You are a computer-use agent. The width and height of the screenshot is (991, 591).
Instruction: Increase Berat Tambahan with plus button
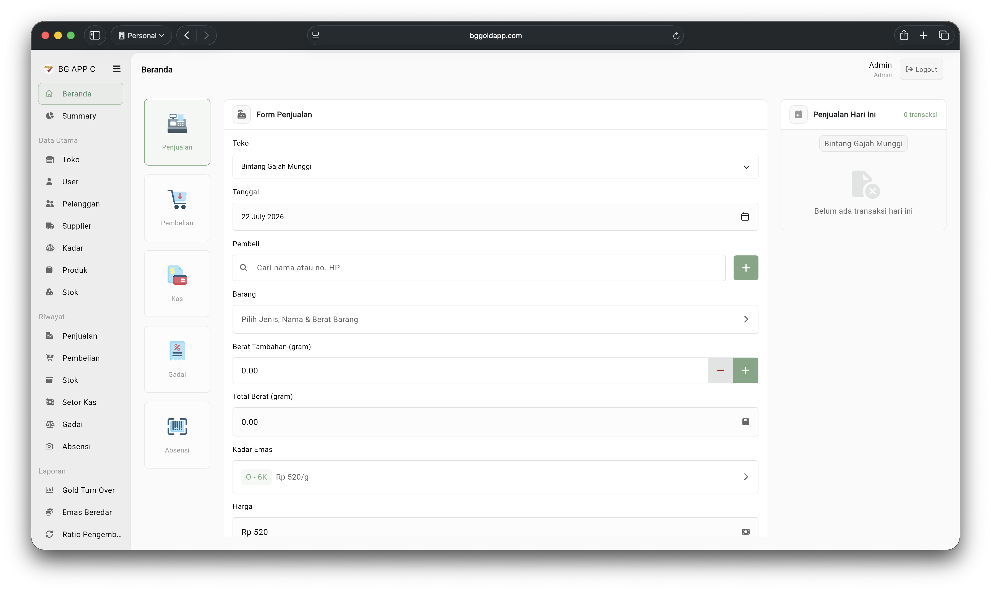point(745,370)
